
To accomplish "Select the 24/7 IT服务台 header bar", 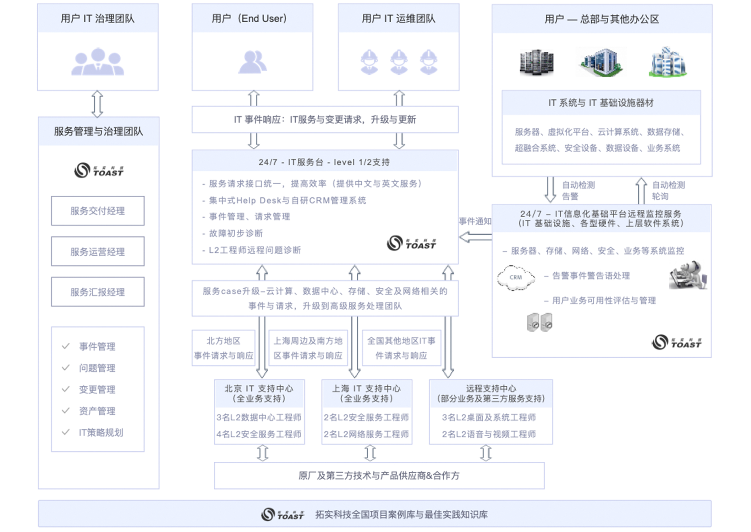I will click(x=325, y=161).
